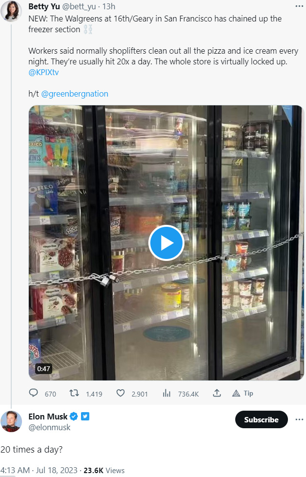The image size is (306, 477).
Task: Open Elon Musk's profile picture
Action: click(x=11, y=421)
